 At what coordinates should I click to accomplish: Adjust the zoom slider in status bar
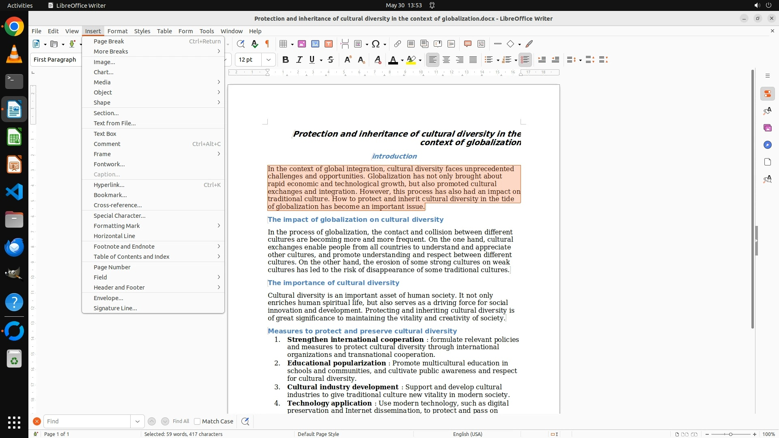(x=731, y=434)
